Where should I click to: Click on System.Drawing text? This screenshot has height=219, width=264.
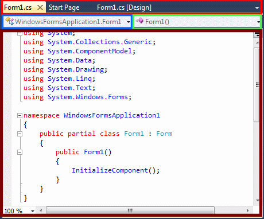click(x=76, y=69)
